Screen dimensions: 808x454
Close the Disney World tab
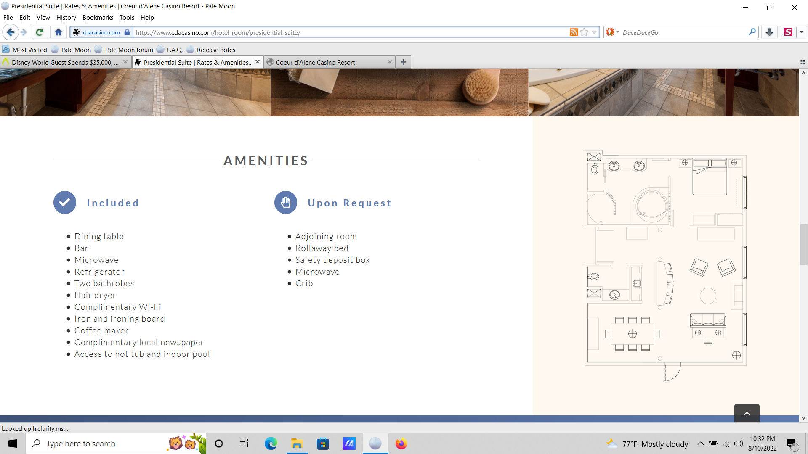click(x=125, y=62)
